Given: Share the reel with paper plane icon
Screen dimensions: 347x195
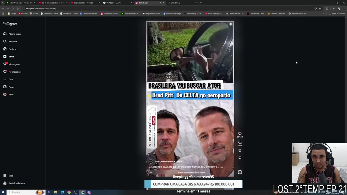Looking at the screenshot, I should tap(240, 151).
